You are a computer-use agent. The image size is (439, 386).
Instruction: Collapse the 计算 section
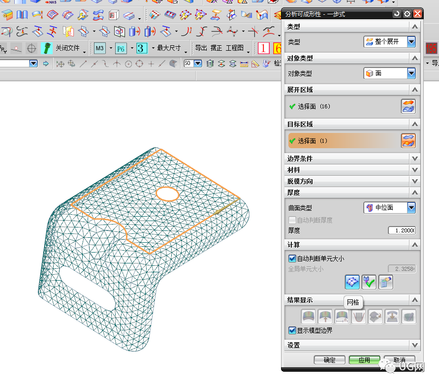click(415, 245)
